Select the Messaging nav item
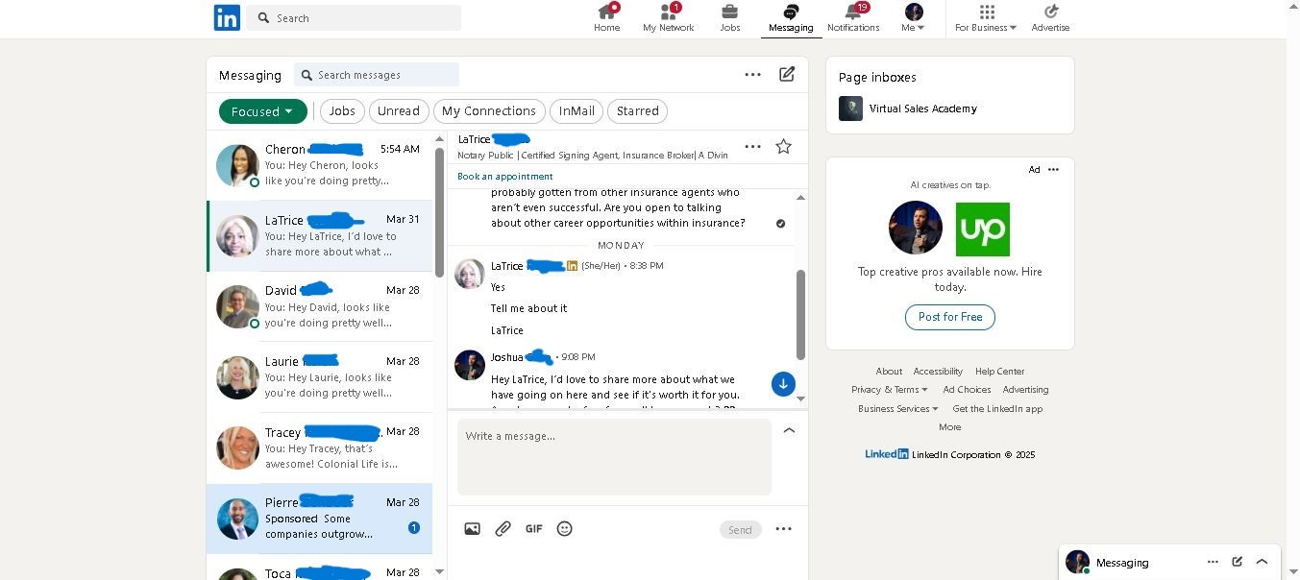This screenshot has width=1300, height=580. 791,17
